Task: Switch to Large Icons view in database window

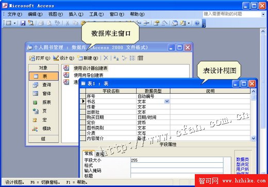Action: click(116, 58)
